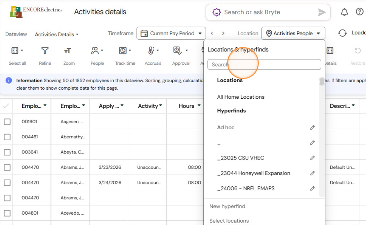366x232 pixels.
Task: Click the Search or ask Bryte field
Action: (x=268, y=12)
